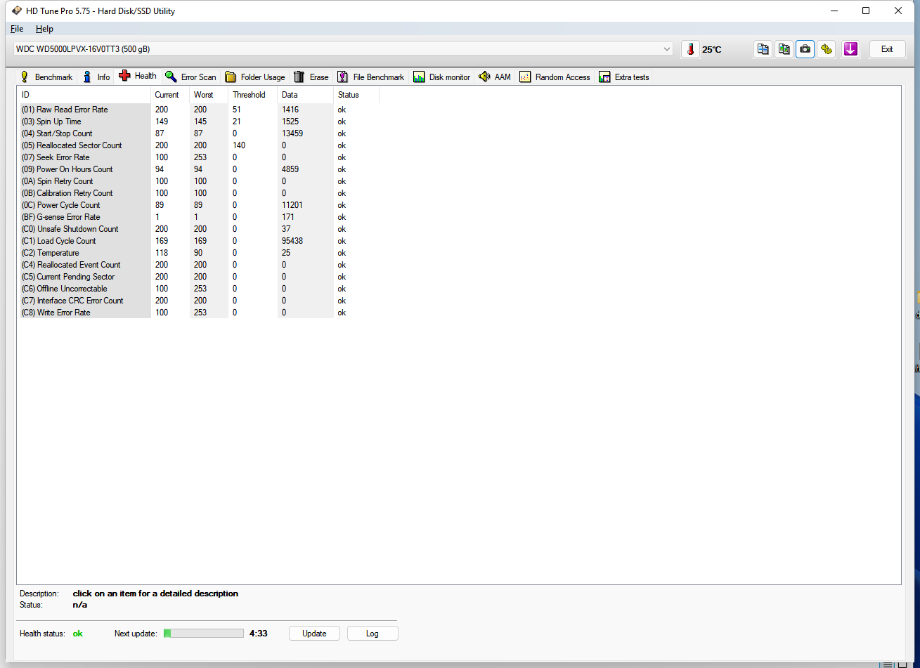Image resolution: width=920 pixels, height=668 pixels.
Task: Open the Disk monitor tab
Action: (x=442, y=77)
